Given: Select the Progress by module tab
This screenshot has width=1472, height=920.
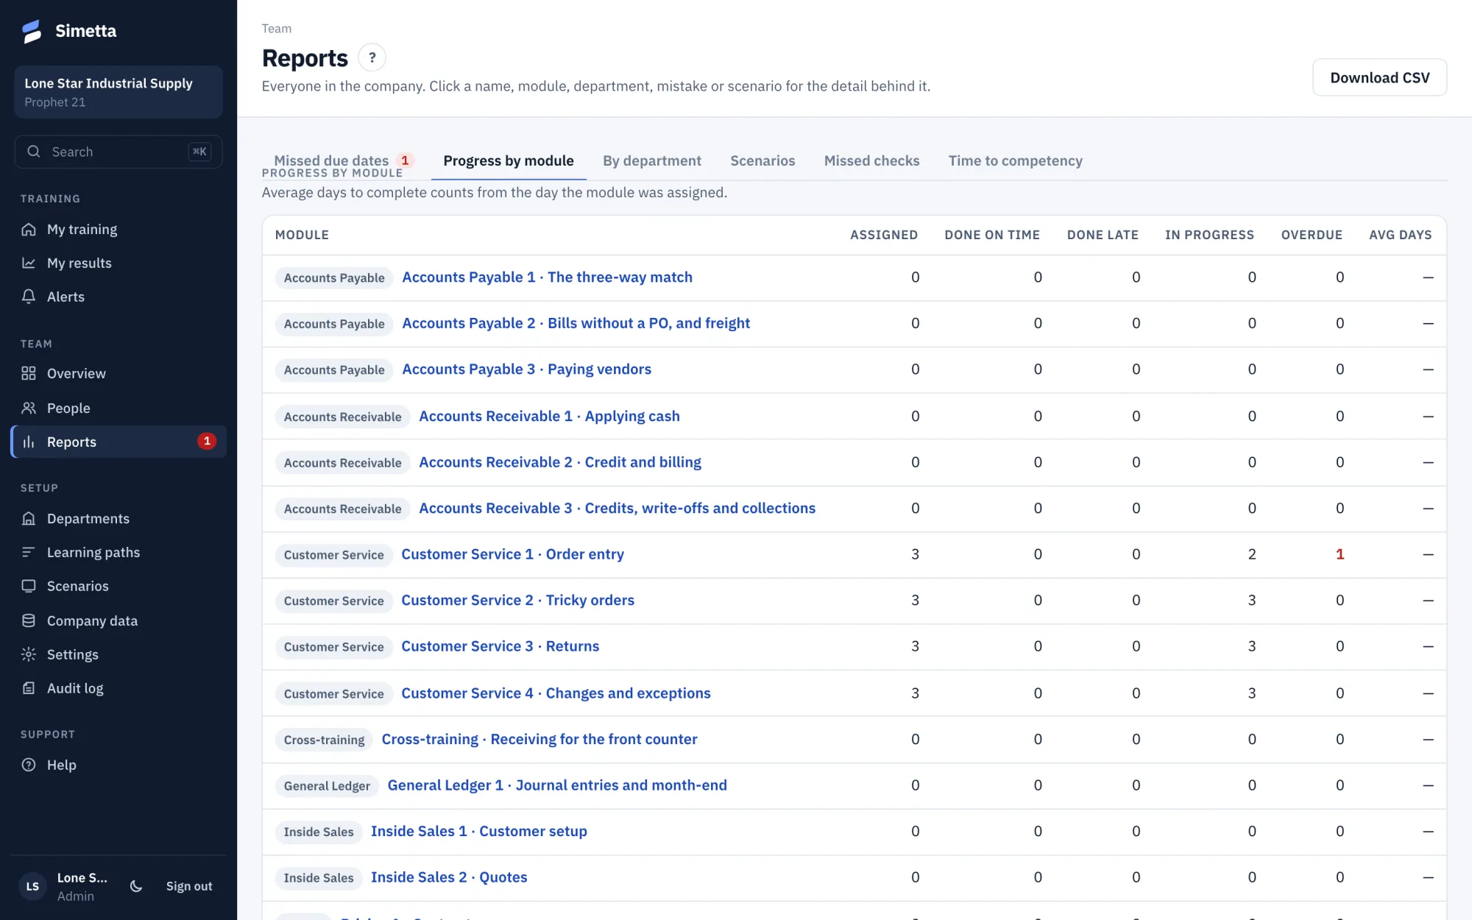Looking at the screenshot, I should (509, 160).
